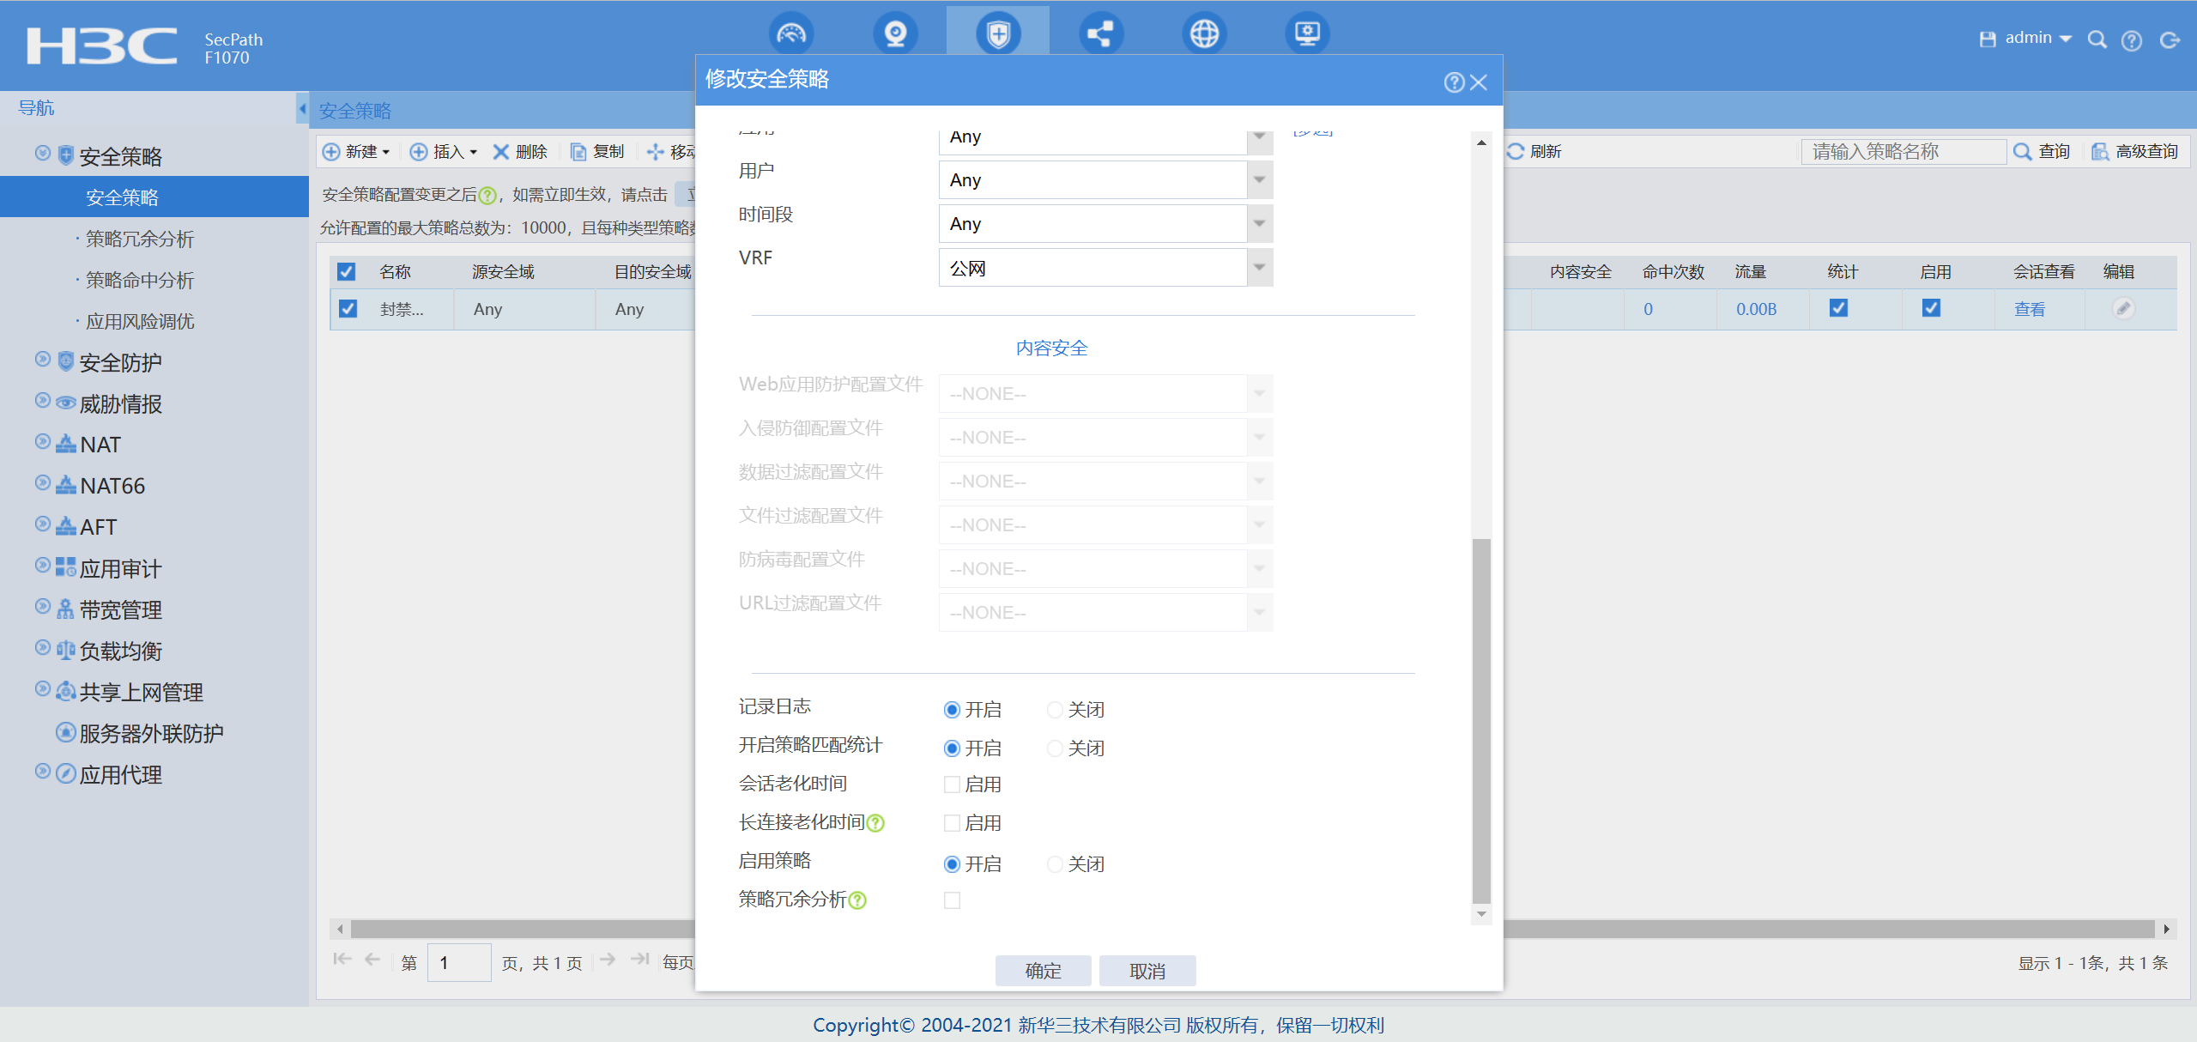The height and width of the screenshot is (1042, 2197).
Task: Click the pencil edit icon in policy row
Action: pos(2123,308)
